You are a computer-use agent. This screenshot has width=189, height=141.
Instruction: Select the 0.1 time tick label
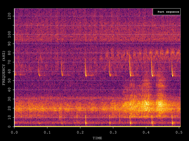(x=47, y=132)
